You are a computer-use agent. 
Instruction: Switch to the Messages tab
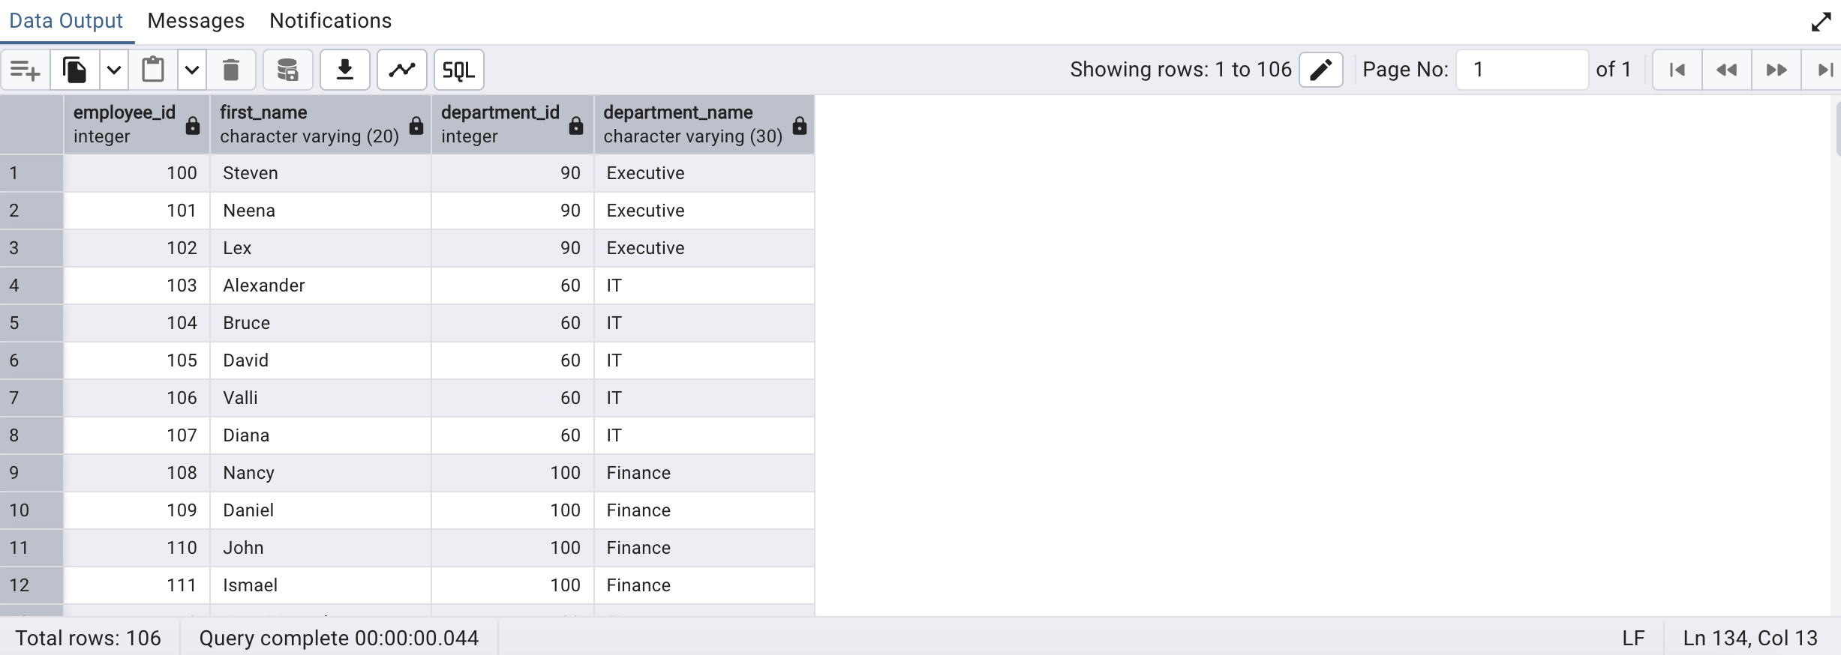[x=196, y=21]
